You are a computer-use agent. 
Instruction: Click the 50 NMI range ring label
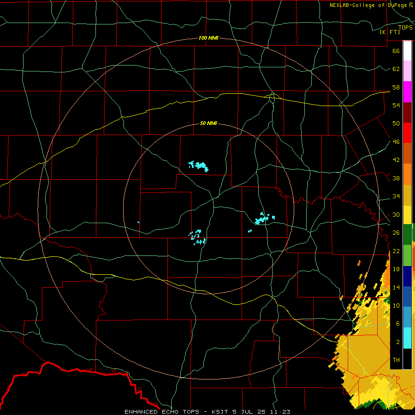coord(208,123)
